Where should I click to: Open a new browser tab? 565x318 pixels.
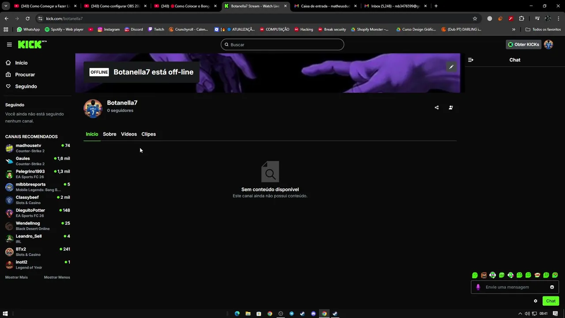click(x=436, y=6)
